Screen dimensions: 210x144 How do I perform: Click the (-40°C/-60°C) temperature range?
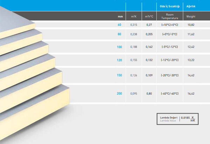169,93
